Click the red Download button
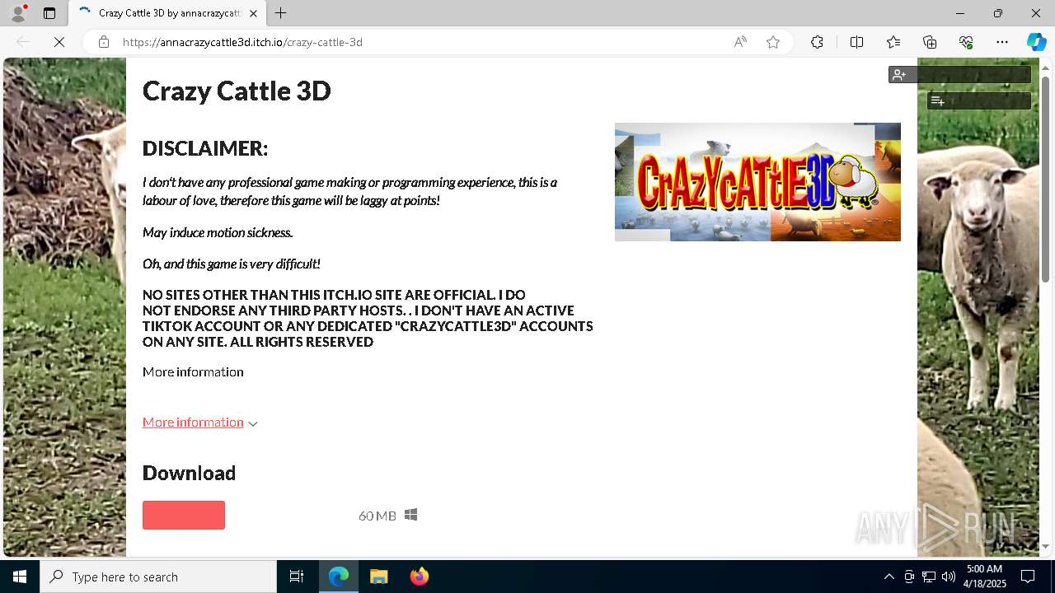1055x593 pixels. point(184,515)
